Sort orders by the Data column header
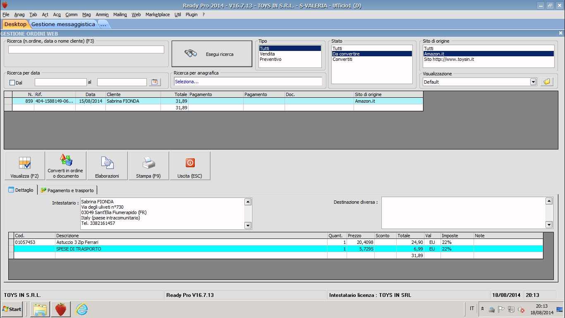Screen dimensions: 565x318 (91, 94)
